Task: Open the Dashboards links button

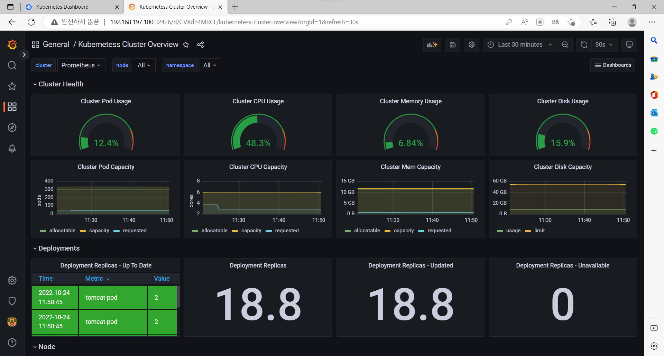Action: 613,65
